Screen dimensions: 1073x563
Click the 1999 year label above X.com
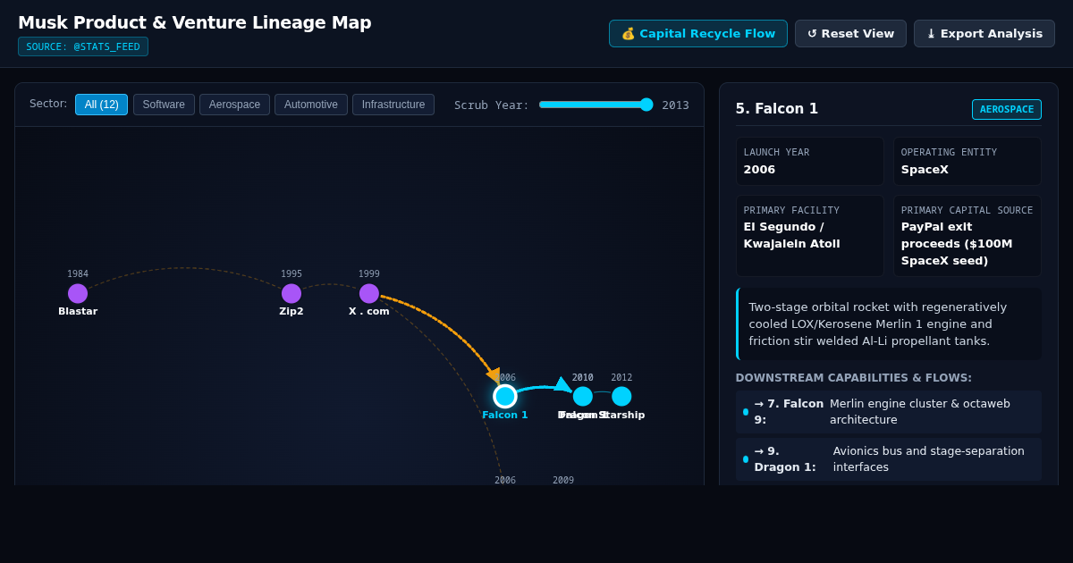(x=369, y=274)
